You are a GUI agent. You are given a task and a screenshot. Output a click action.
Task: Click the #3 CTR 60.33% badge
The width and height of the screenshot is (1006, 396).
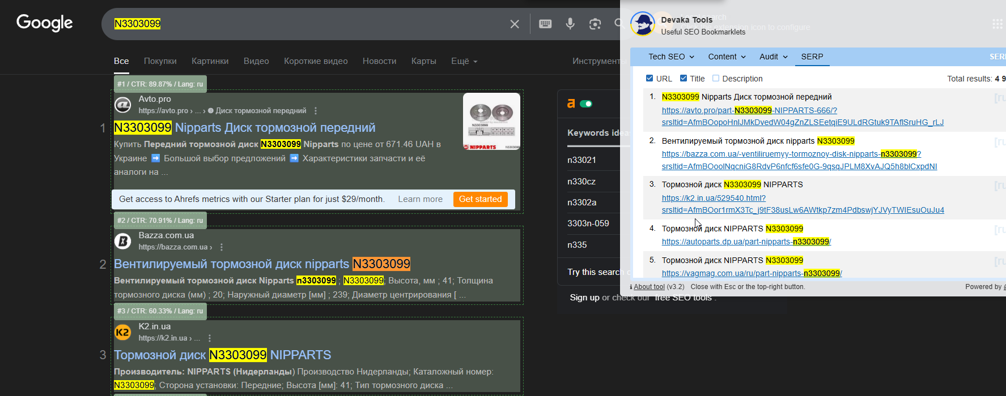pos(160,311)
